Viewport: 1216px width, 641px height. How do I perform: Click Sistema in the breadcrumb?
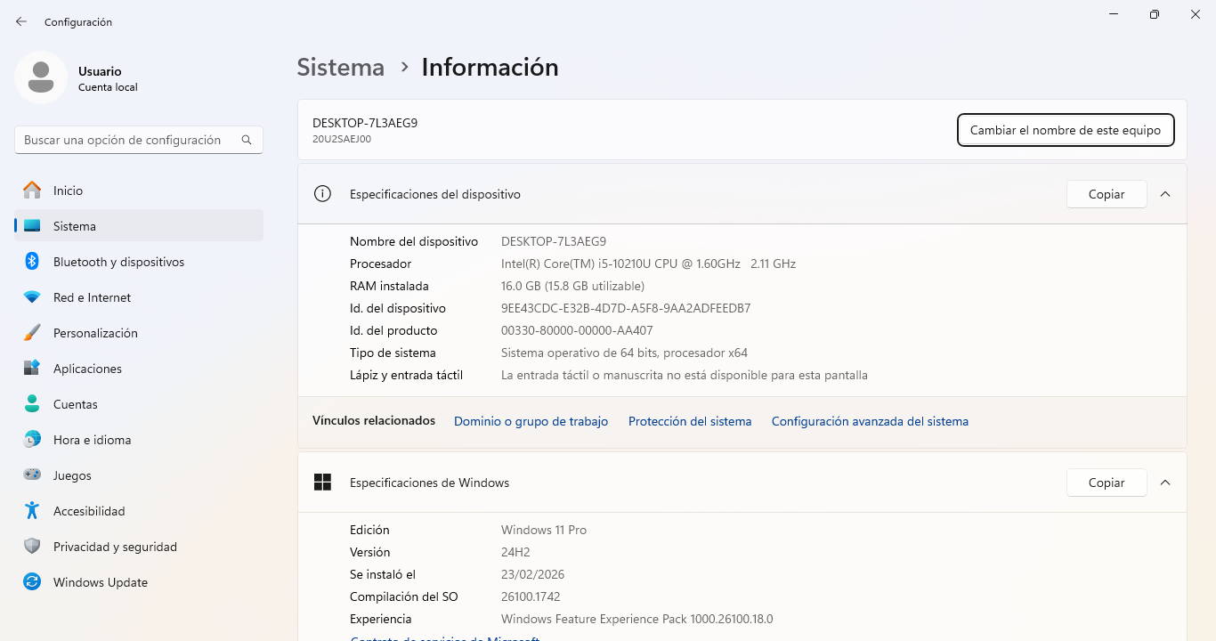click(341, 67)
